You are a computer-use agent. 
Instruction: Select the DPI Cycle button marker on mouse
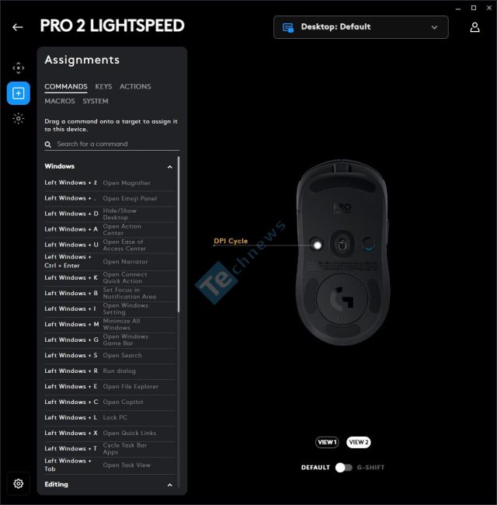pyautogui.click(x=317, y=245)
